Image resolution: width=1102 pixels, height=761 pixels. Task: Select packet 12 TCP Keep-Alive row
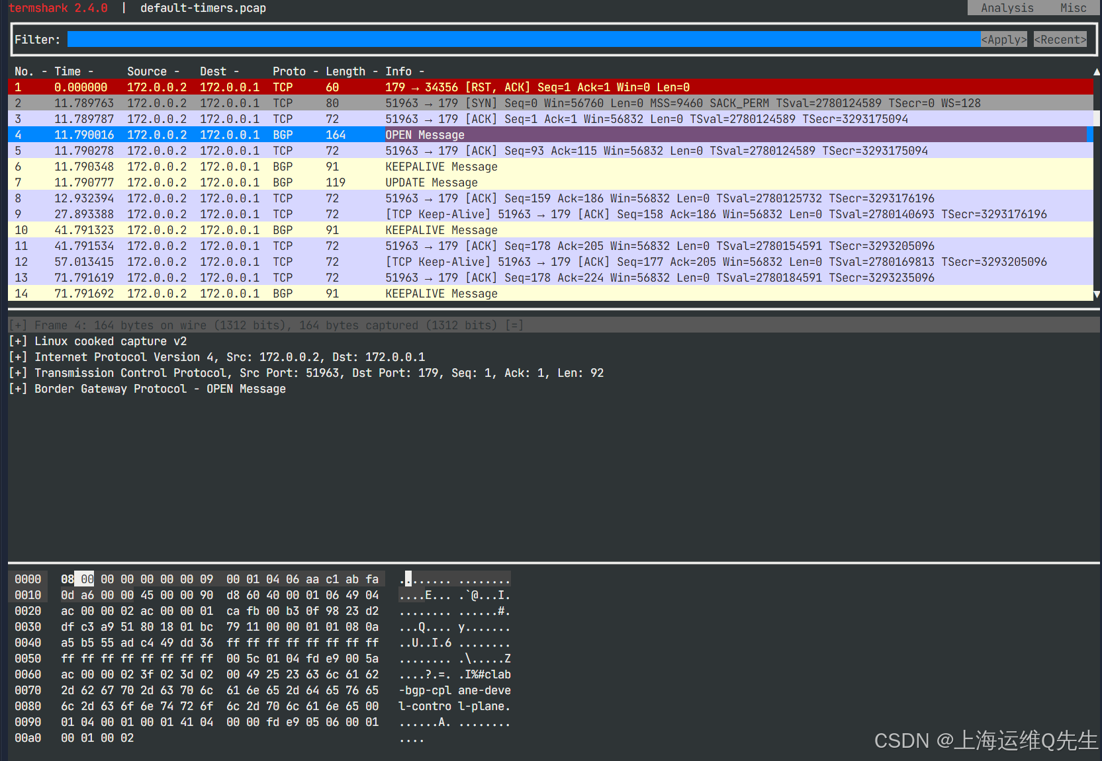tap(551, 262)
